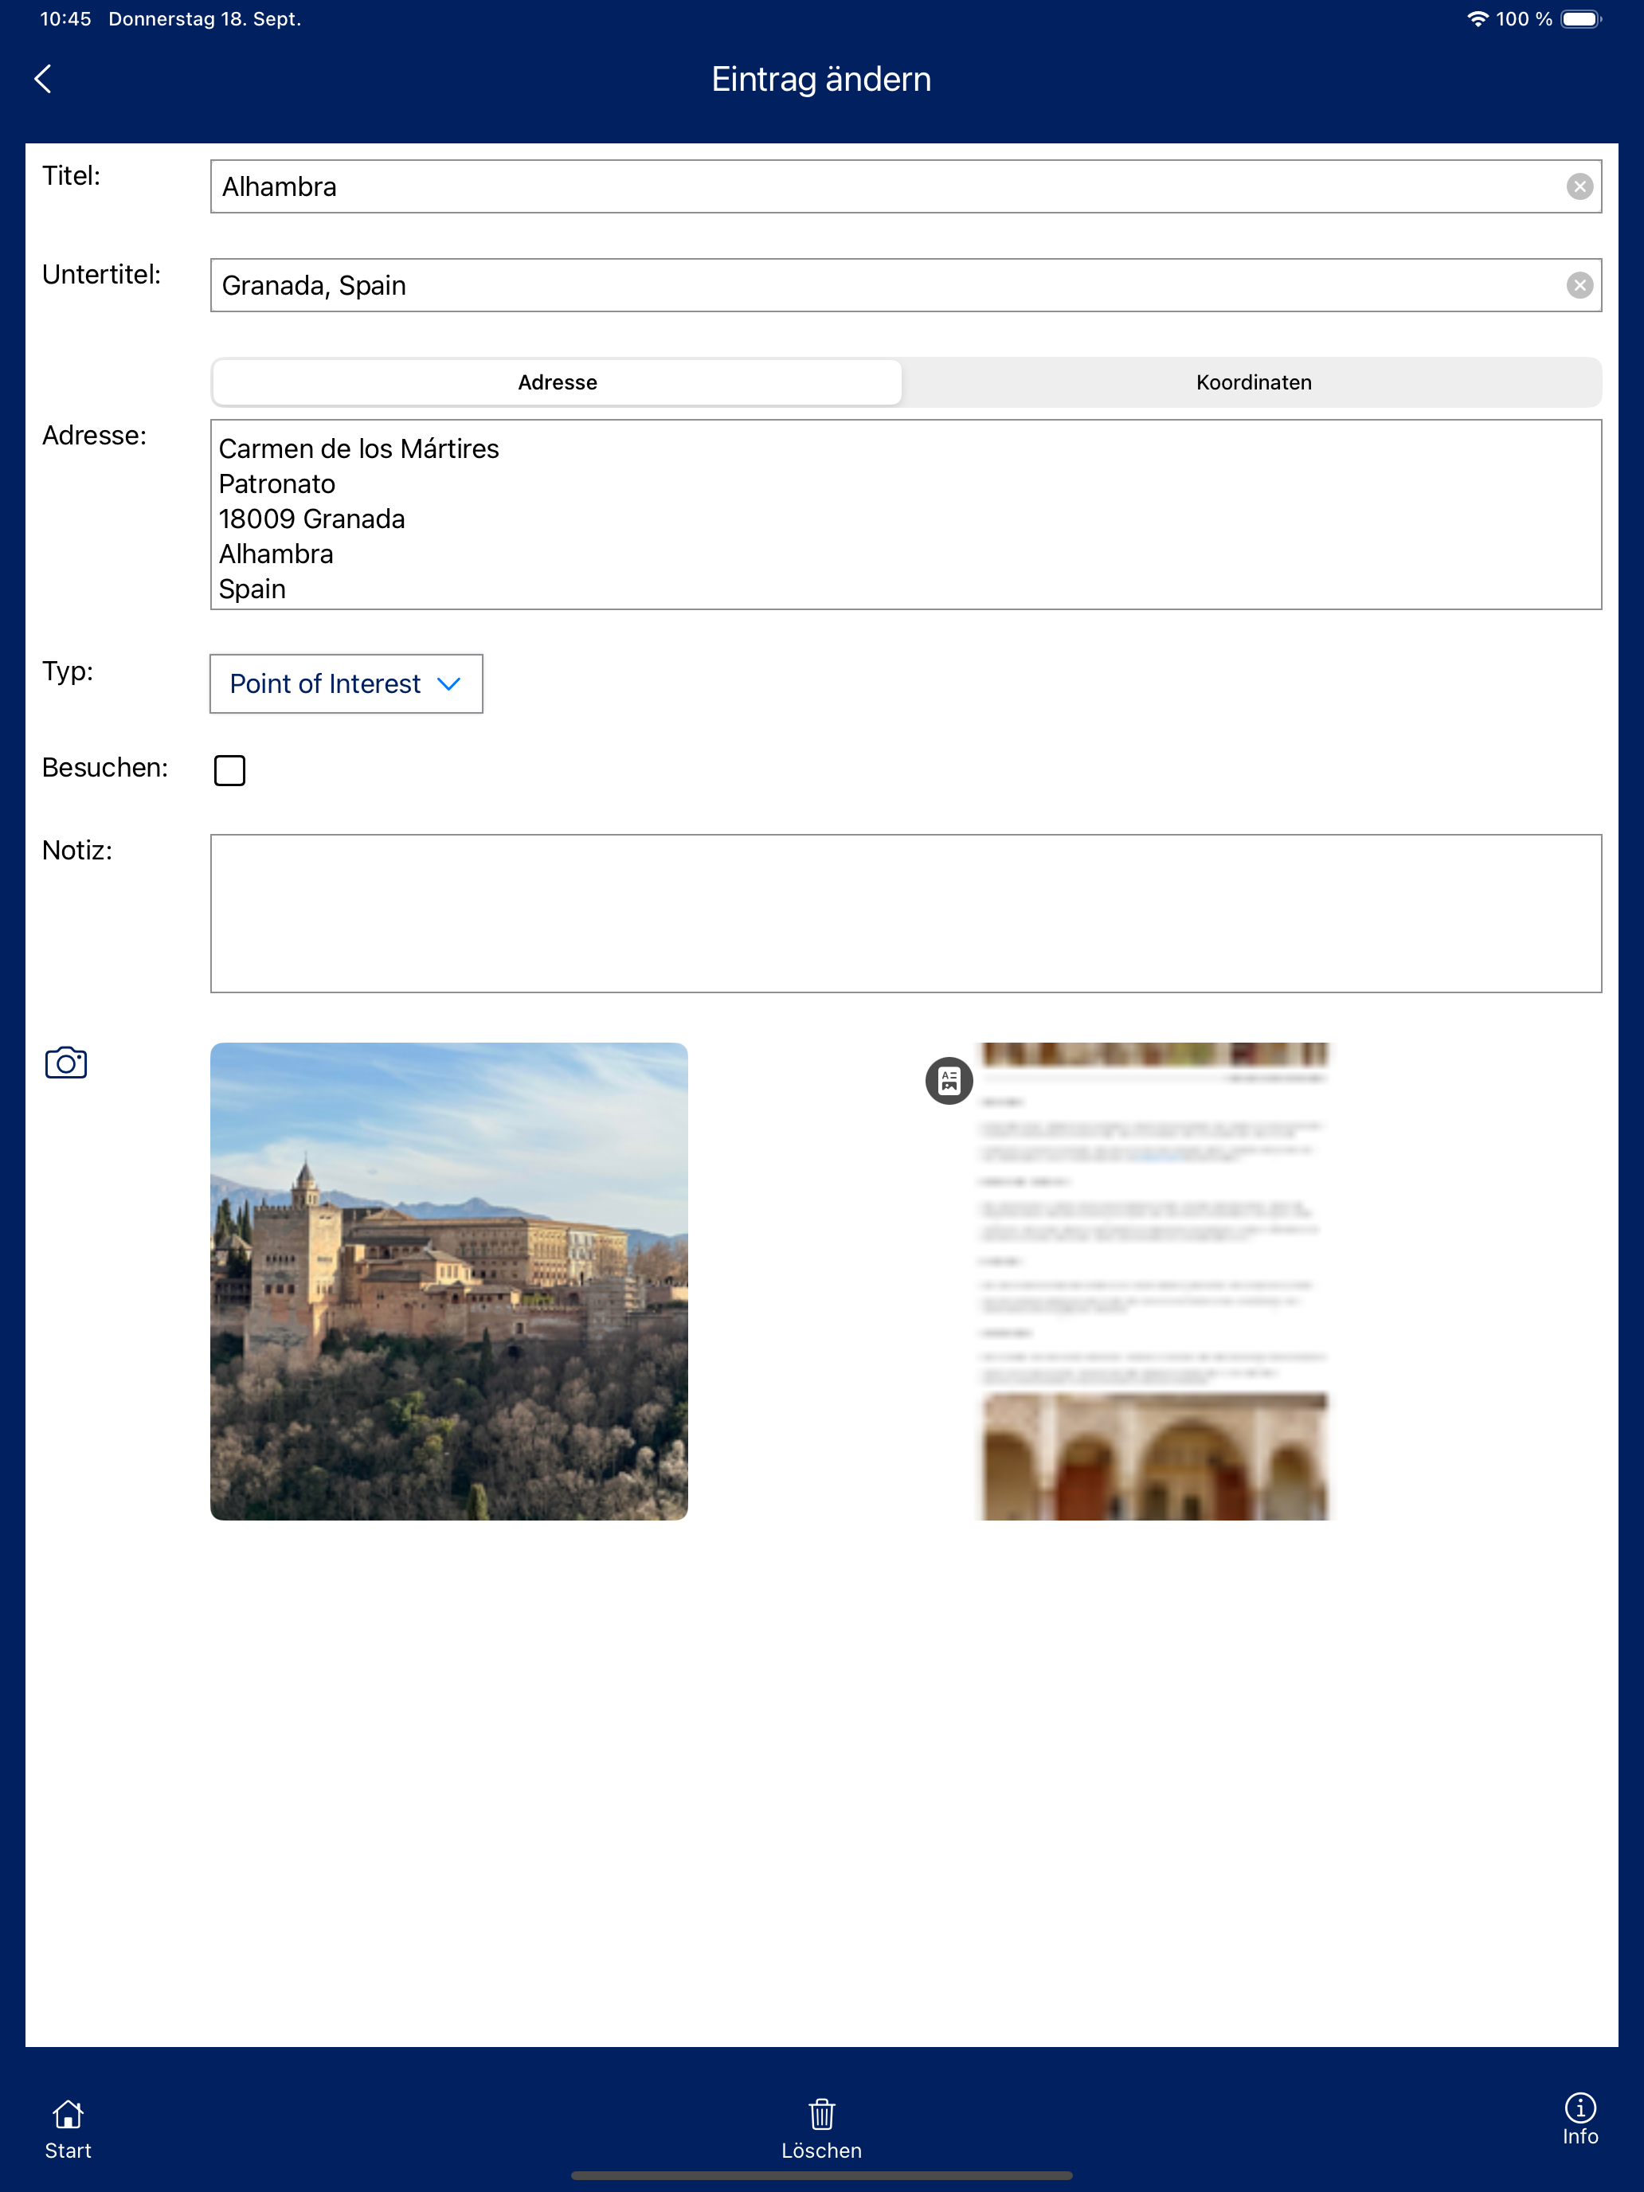Tap the battery indicator in the status bar
This screenshot has width=1644, height=2192.
click(1580, 19)
